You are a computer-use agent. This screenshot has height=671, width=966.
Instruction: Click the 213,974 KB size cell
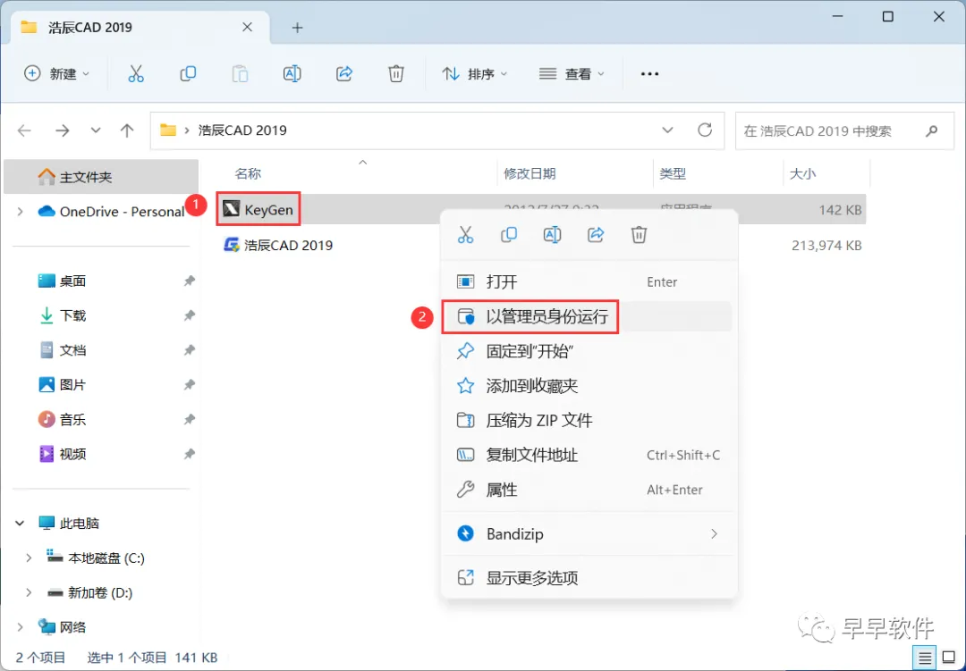[x=826, y=246]
